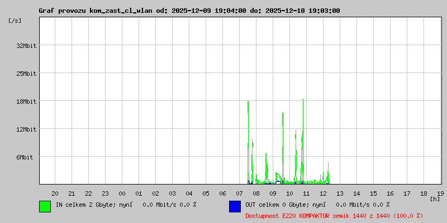Image resolution: width=447 pixels, height=223 pixels.
Task: Click the x-axis hour label '21'
Action: tap(72, 193)
